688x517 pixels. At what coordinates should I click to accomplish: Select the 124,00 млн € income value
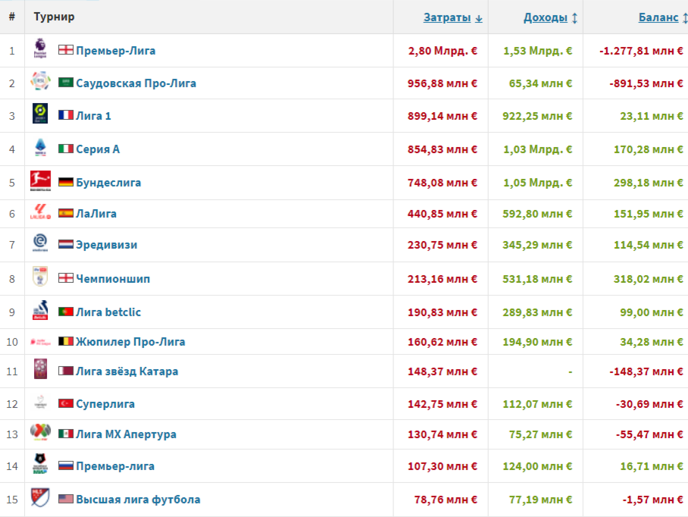click(x=537, y=466)
